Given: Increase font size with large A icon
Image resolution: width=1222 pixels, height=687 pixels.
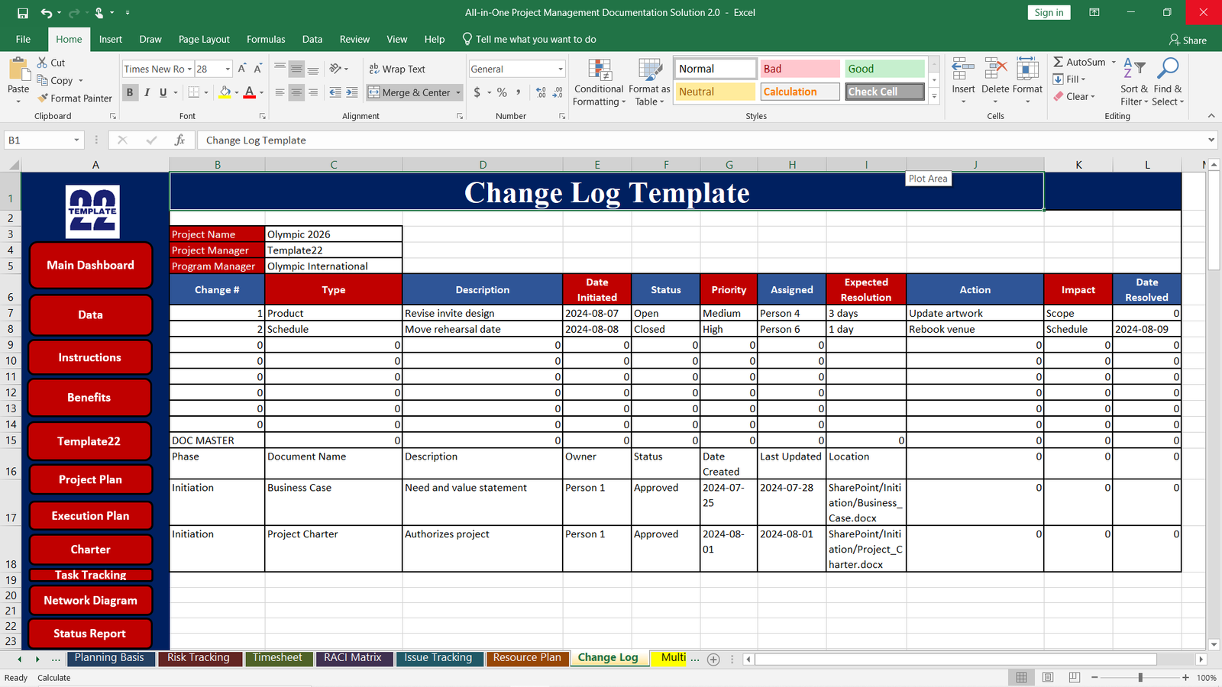Looking at the screenshot, I should click(x=242, y=69).
